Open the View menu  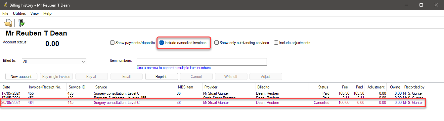34,13
